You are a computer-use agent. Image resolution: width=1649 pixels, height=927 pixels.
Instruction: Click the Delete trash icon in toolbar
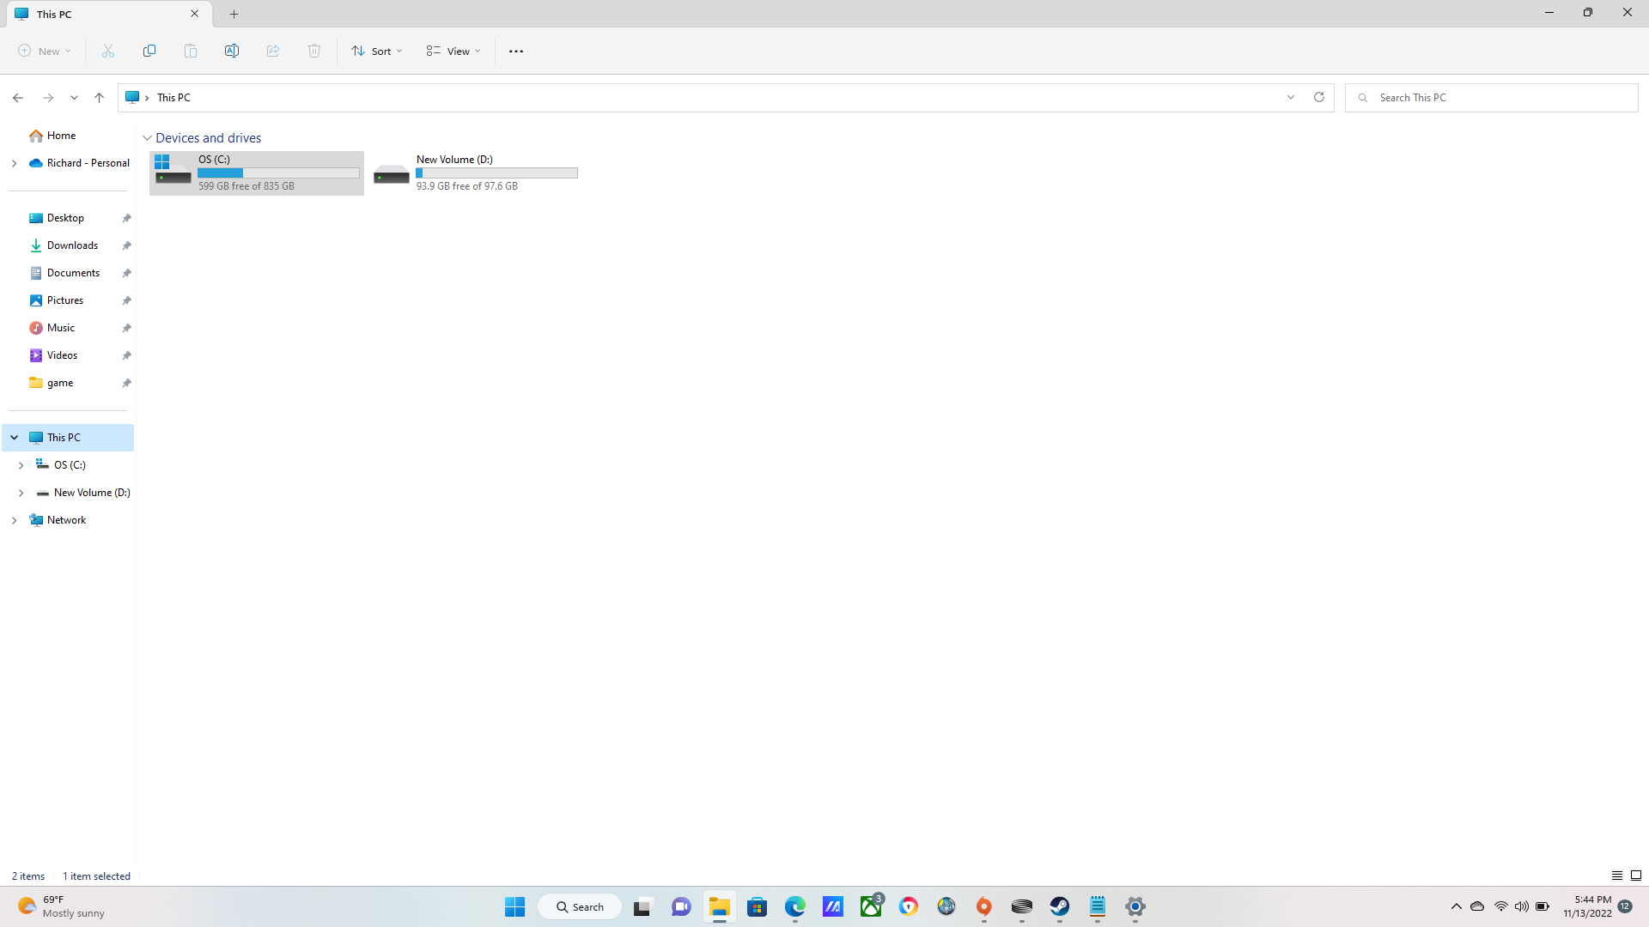(x=314, y=51)
